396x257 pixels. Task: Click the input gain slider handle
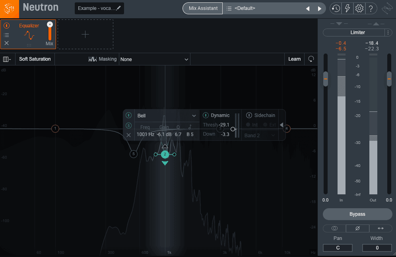pyautogui.click(x=326, y=79)
